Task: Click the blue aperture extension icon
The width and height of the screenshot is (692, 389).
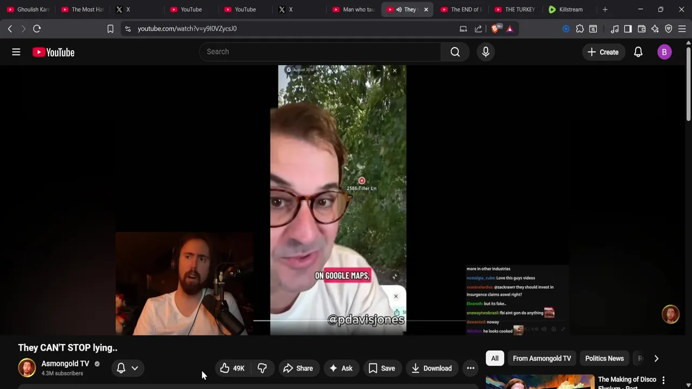Action: tap(566, 29)
